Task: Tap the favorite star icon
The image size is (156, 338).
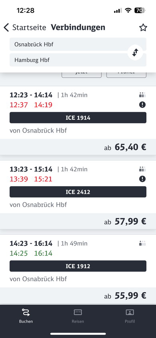Action: click(x=143, y=28)
